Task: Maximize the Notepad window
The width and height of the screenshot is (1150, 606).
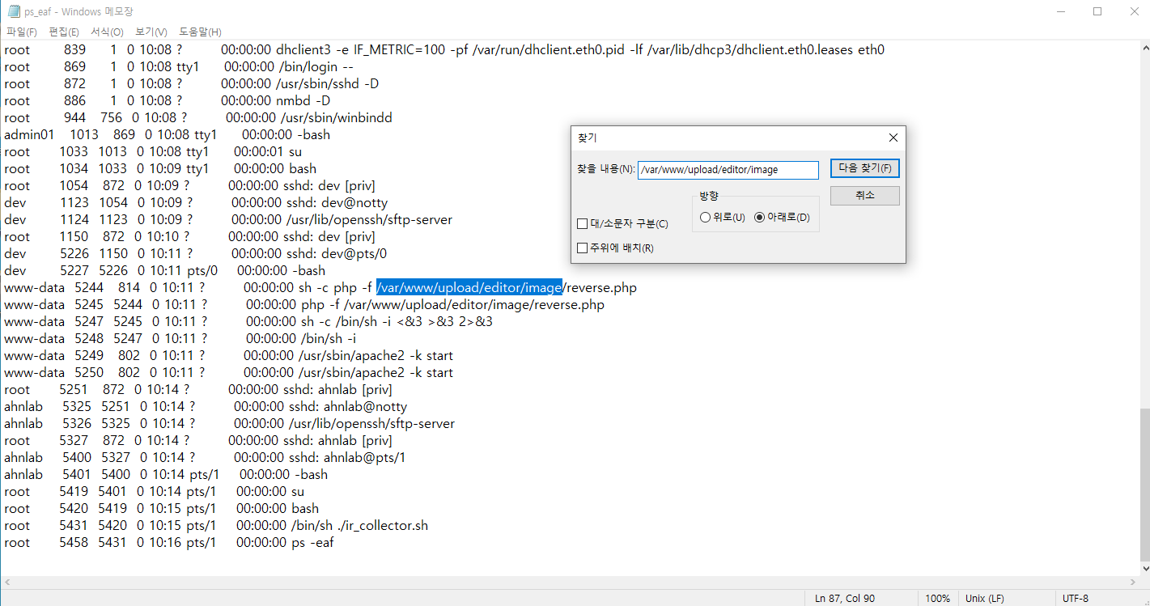Action: click(x=1097, y=11)
